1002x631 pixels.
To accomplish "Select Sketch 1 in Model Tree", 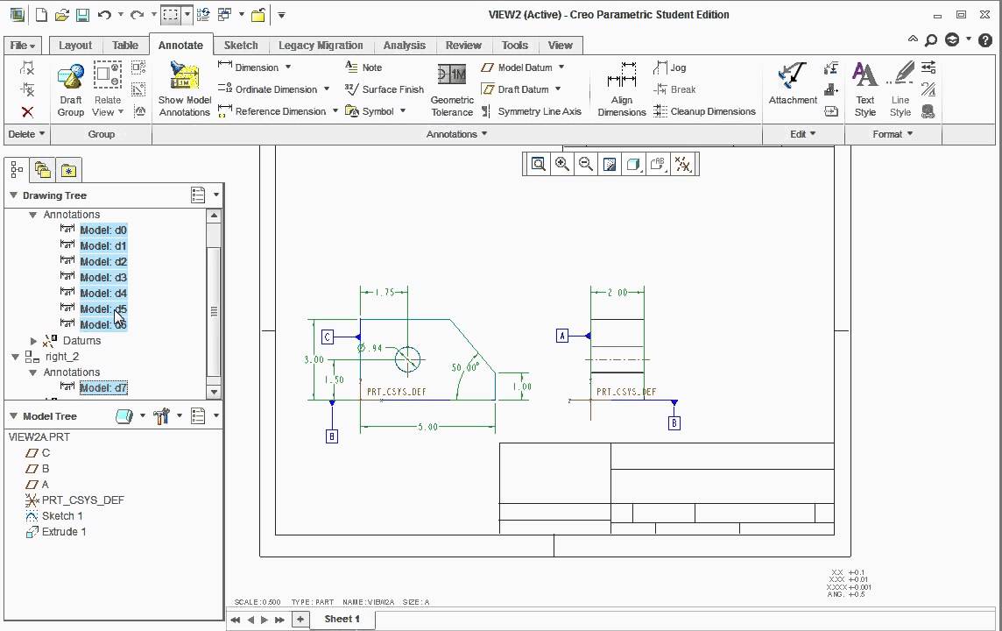I will coord(62,516).
